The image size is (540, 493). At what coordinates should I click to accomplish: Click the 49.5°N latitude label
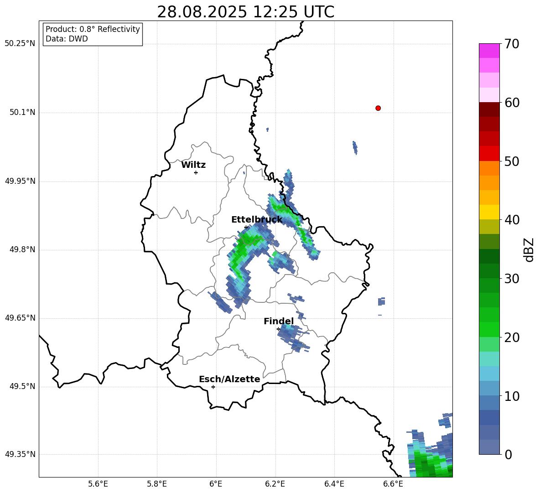[x=22, y=386]
